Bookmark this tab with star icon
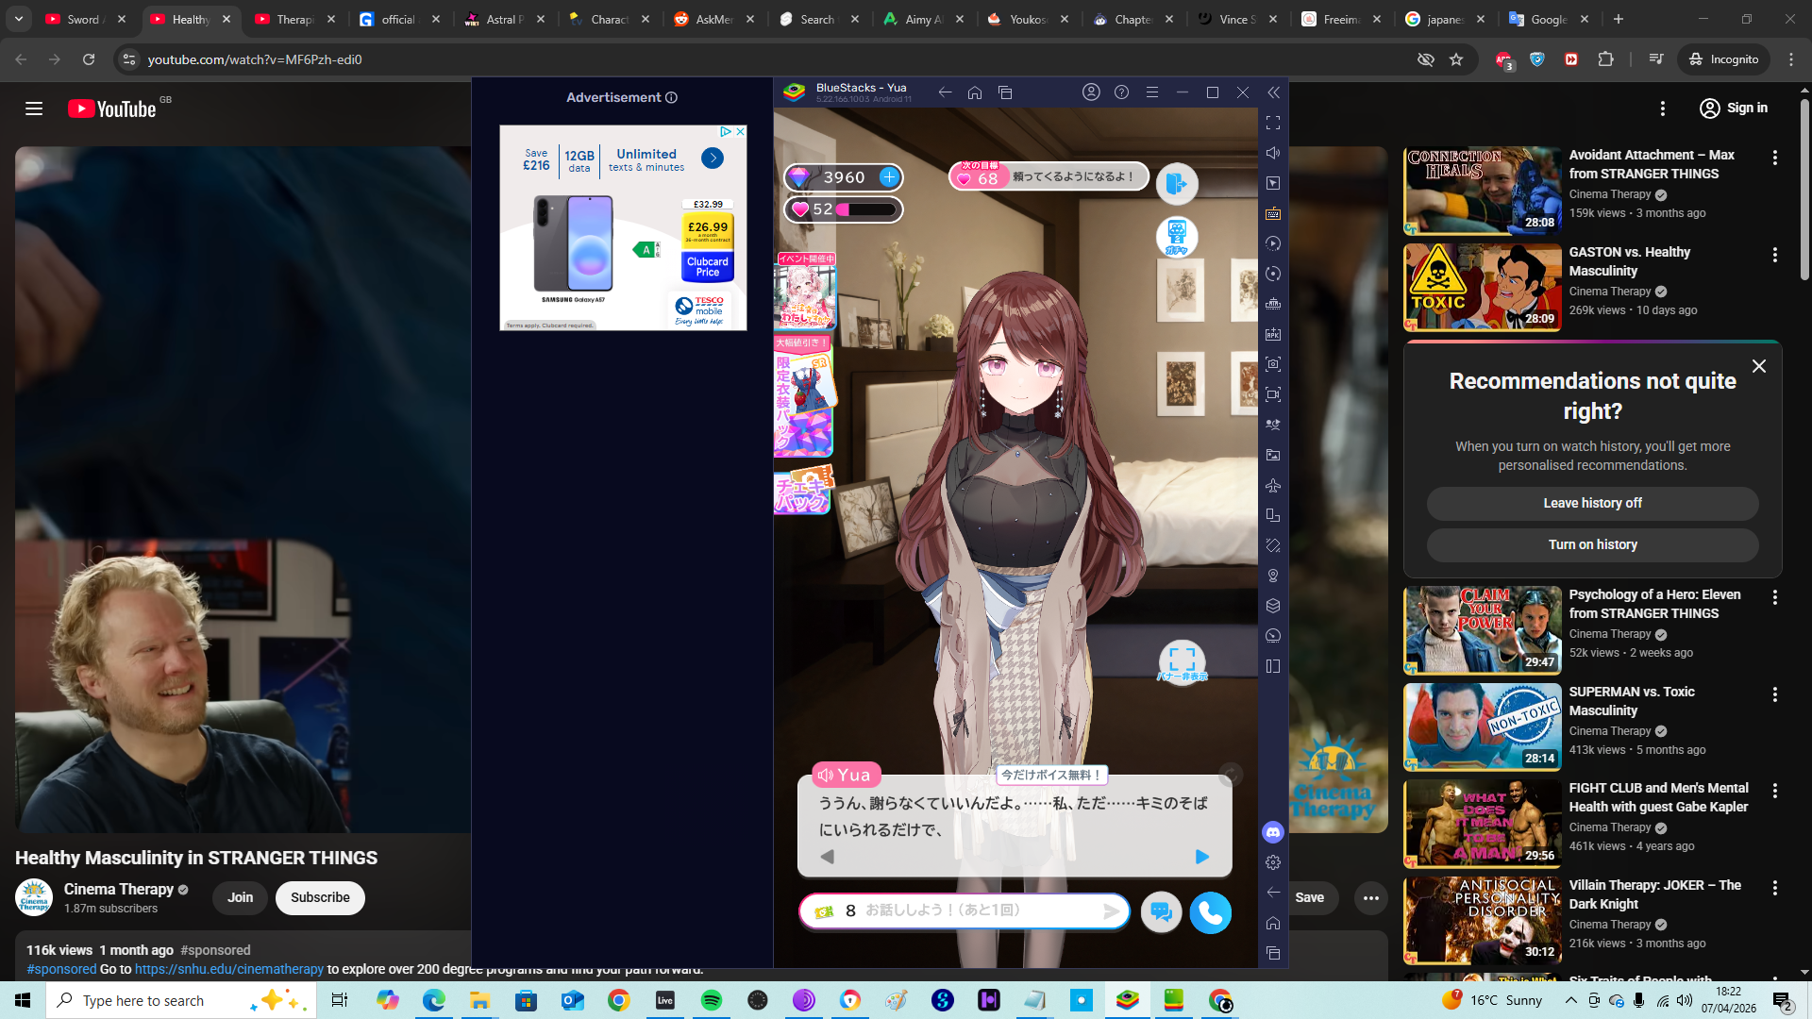1812x1019 pixels. (1456, 59)
